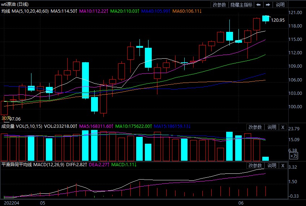Viewport: 306px width, 206px height.
Task: Toggle 隐藏主指标 to hide main indicator
Action: pos(241,5)
